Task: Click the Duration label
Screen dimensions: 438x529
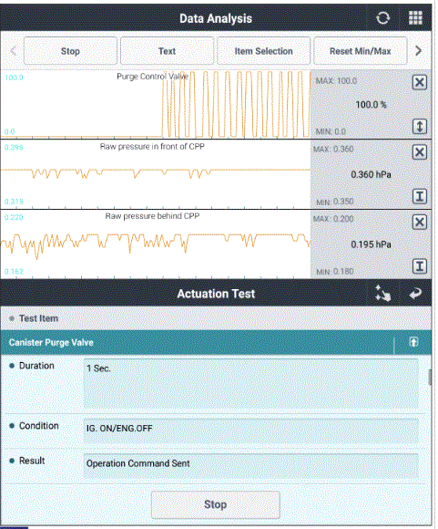Action: coord(36,366)
